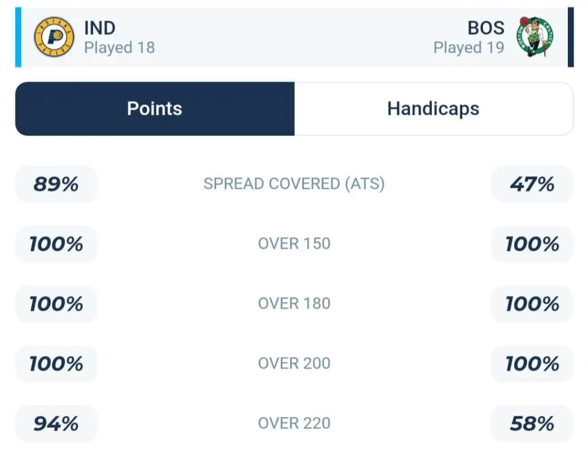Viewport: 588px width, 460px height.
Task: Click the SPREAD COVERED (ATS) label
Action: click(x=294, y=184)
